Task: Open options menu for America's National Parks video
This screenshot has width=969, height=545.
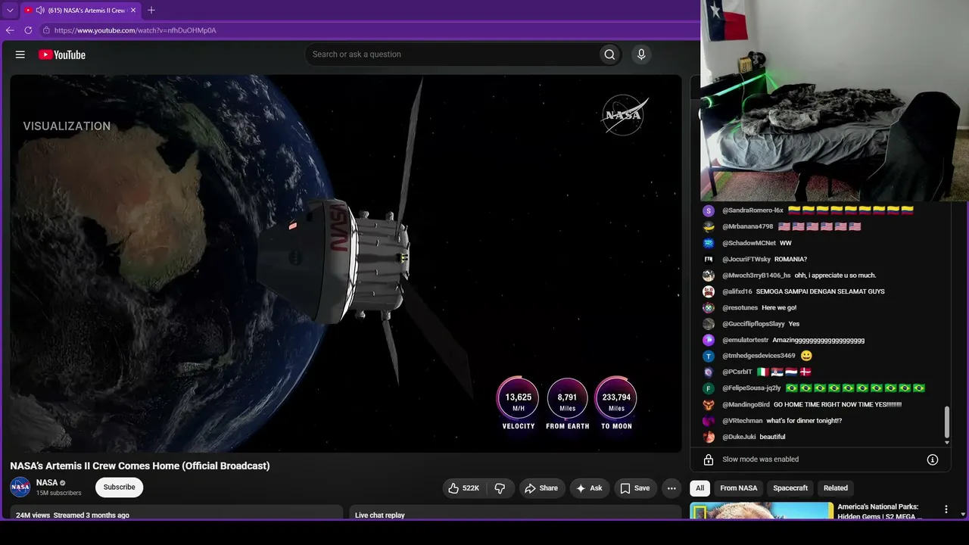Action: coord(946,510)
